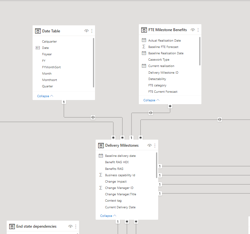Click the key icon beside Date field
The image size is (250, 234).
click(x=37, y=48)
